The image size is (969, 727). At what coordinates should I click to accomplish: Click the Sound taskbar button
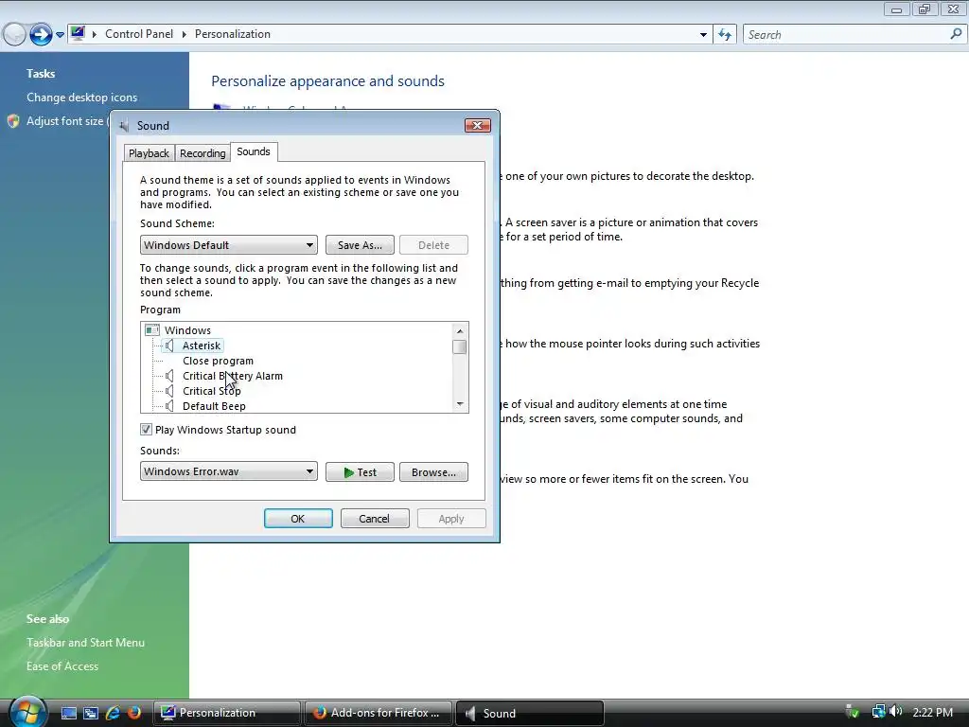[x=529, y=713]
